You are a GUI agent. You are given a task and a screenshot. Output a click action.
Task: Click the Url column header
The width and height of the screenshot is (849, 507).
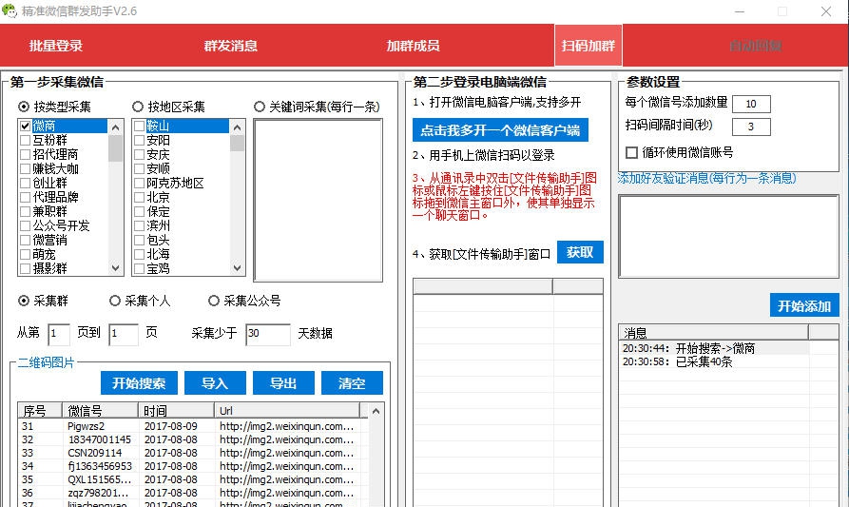click(287, 411)
